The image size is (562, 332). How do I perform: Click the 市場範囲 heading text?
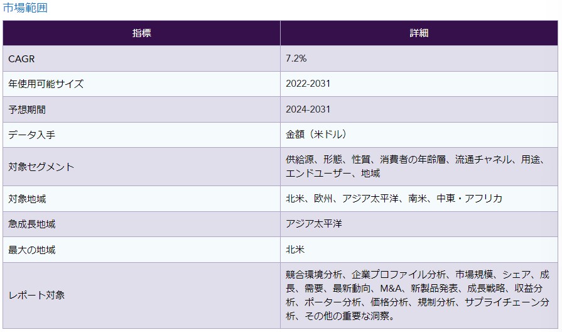25,8
